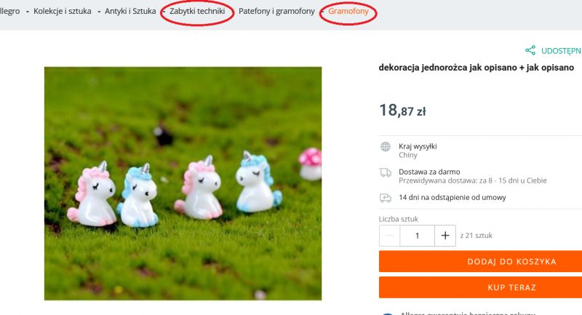Add item with DODAJ DO KOSZYKA button

(x=480, y=261)
